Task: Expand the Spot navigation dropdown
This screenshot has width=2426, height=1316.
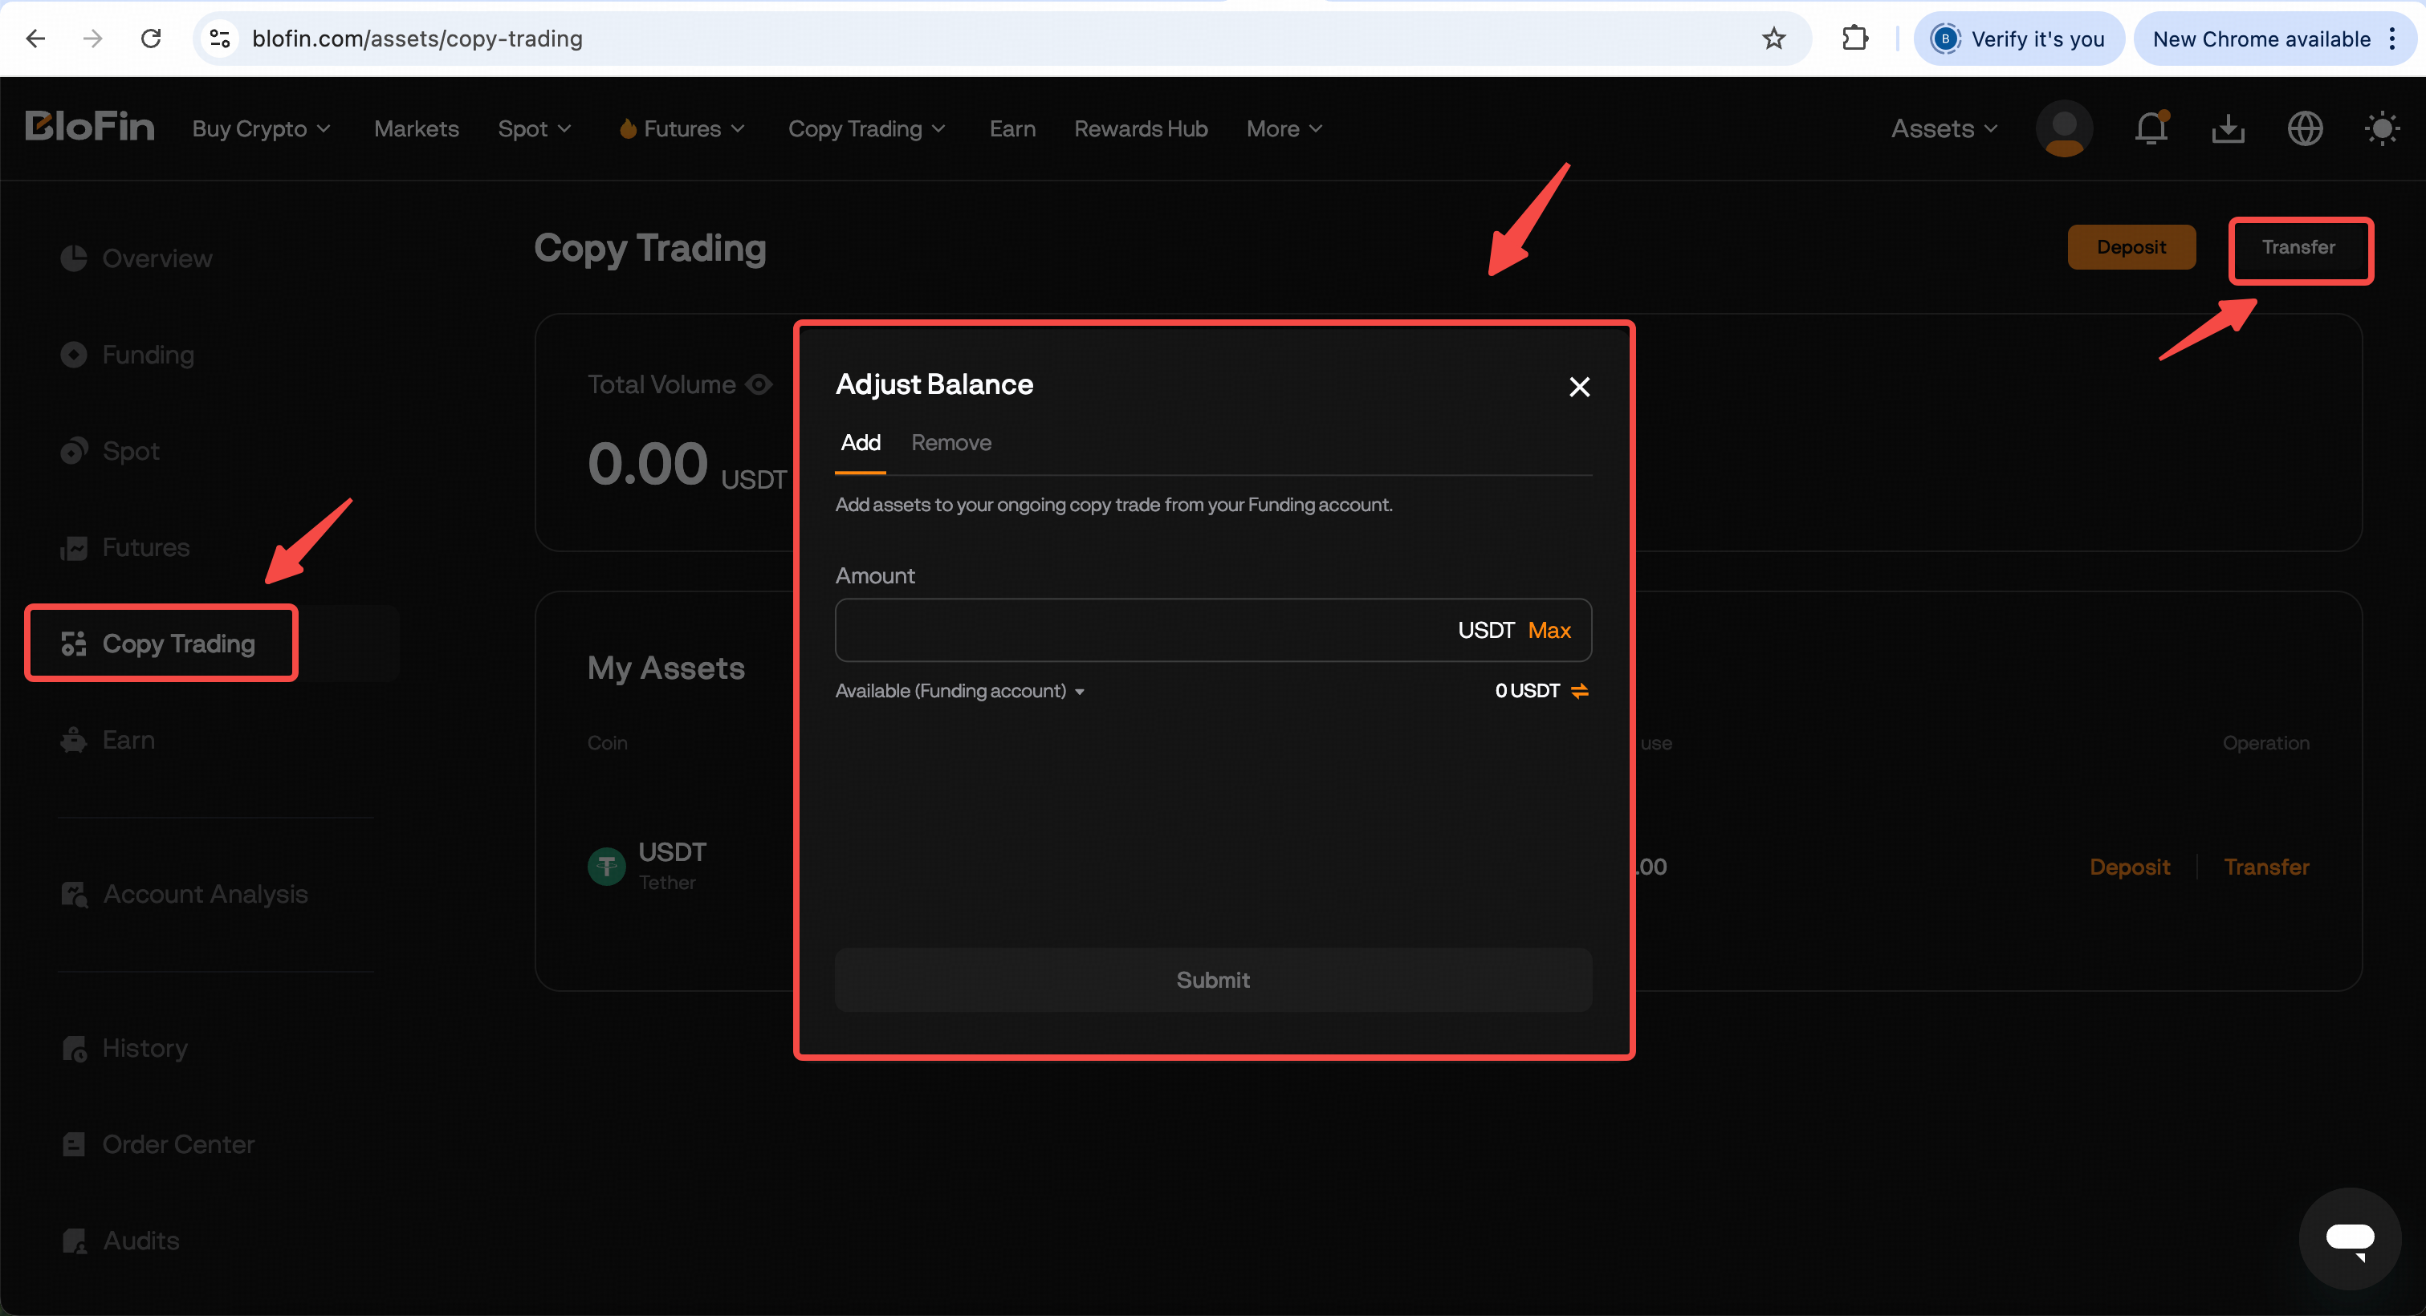Action: pyautogui.click(x=534, y=129)
